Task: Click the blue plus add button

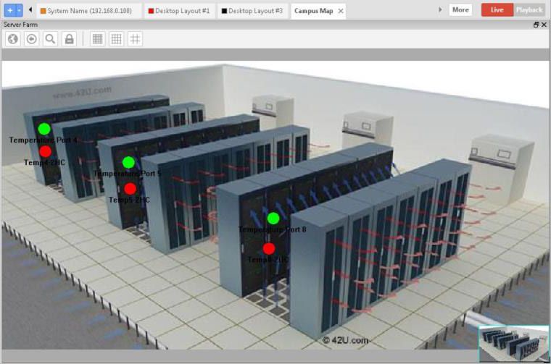Action: (x=10, y=11)
